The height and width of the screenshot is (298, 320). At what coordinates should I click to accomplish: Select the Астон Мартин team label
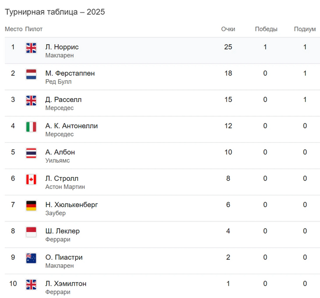coord(65,187)
